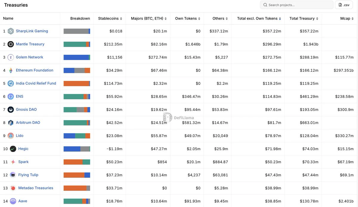Click the $663.01m Total Treasury value
The height and width of the screenshot is (207, 358).
click(309, 123)
